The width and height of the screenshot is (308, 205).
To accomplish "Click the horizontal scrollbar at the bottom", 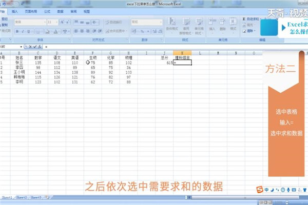I will 245,197.
